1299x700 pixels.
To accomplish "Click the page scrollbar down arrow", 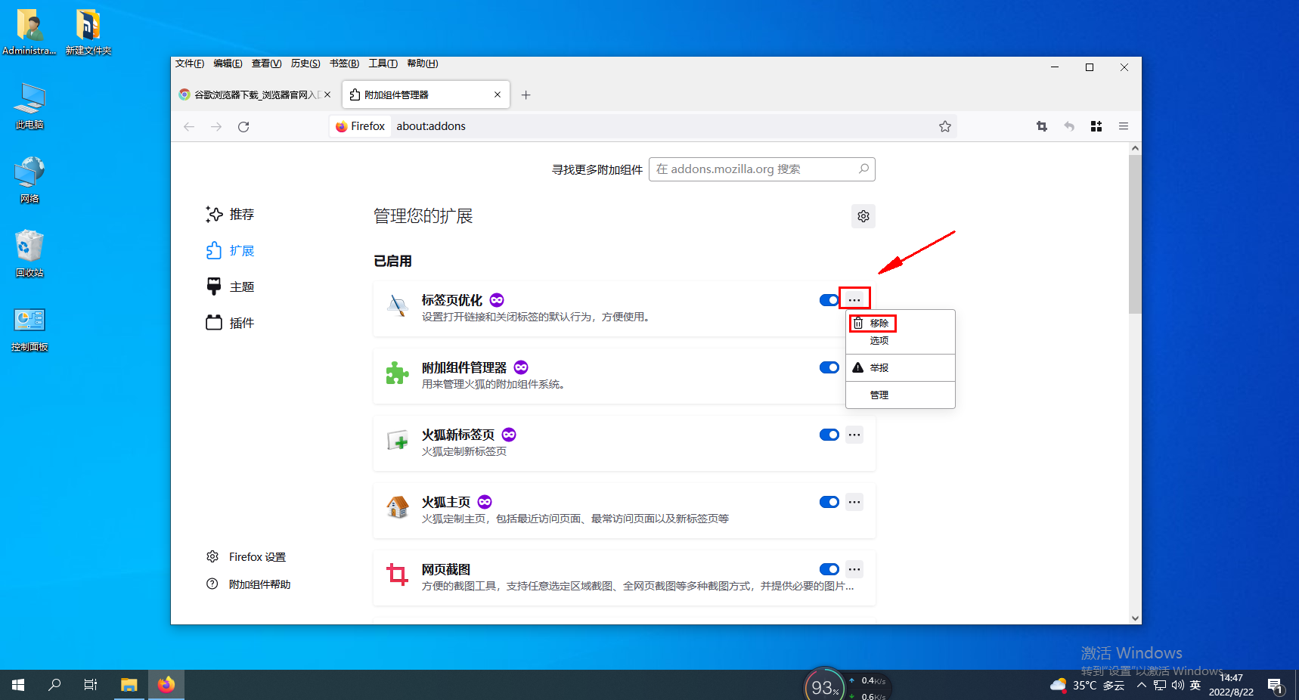I will coord(1135,618).
